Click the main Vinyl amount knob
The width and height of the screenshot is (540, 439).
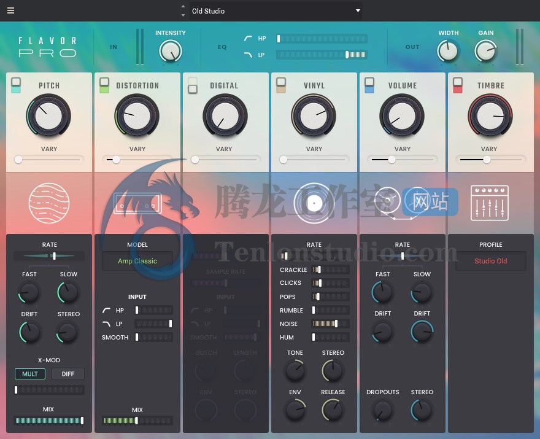click(314, 116)
